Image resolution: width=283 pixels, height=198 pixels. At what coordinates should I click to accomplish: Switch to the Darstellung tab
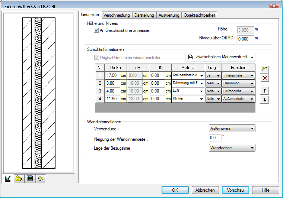click(144, 15)
